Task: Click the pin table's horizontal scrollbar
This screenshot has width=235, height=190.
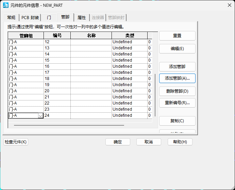Action: (68, 125)
